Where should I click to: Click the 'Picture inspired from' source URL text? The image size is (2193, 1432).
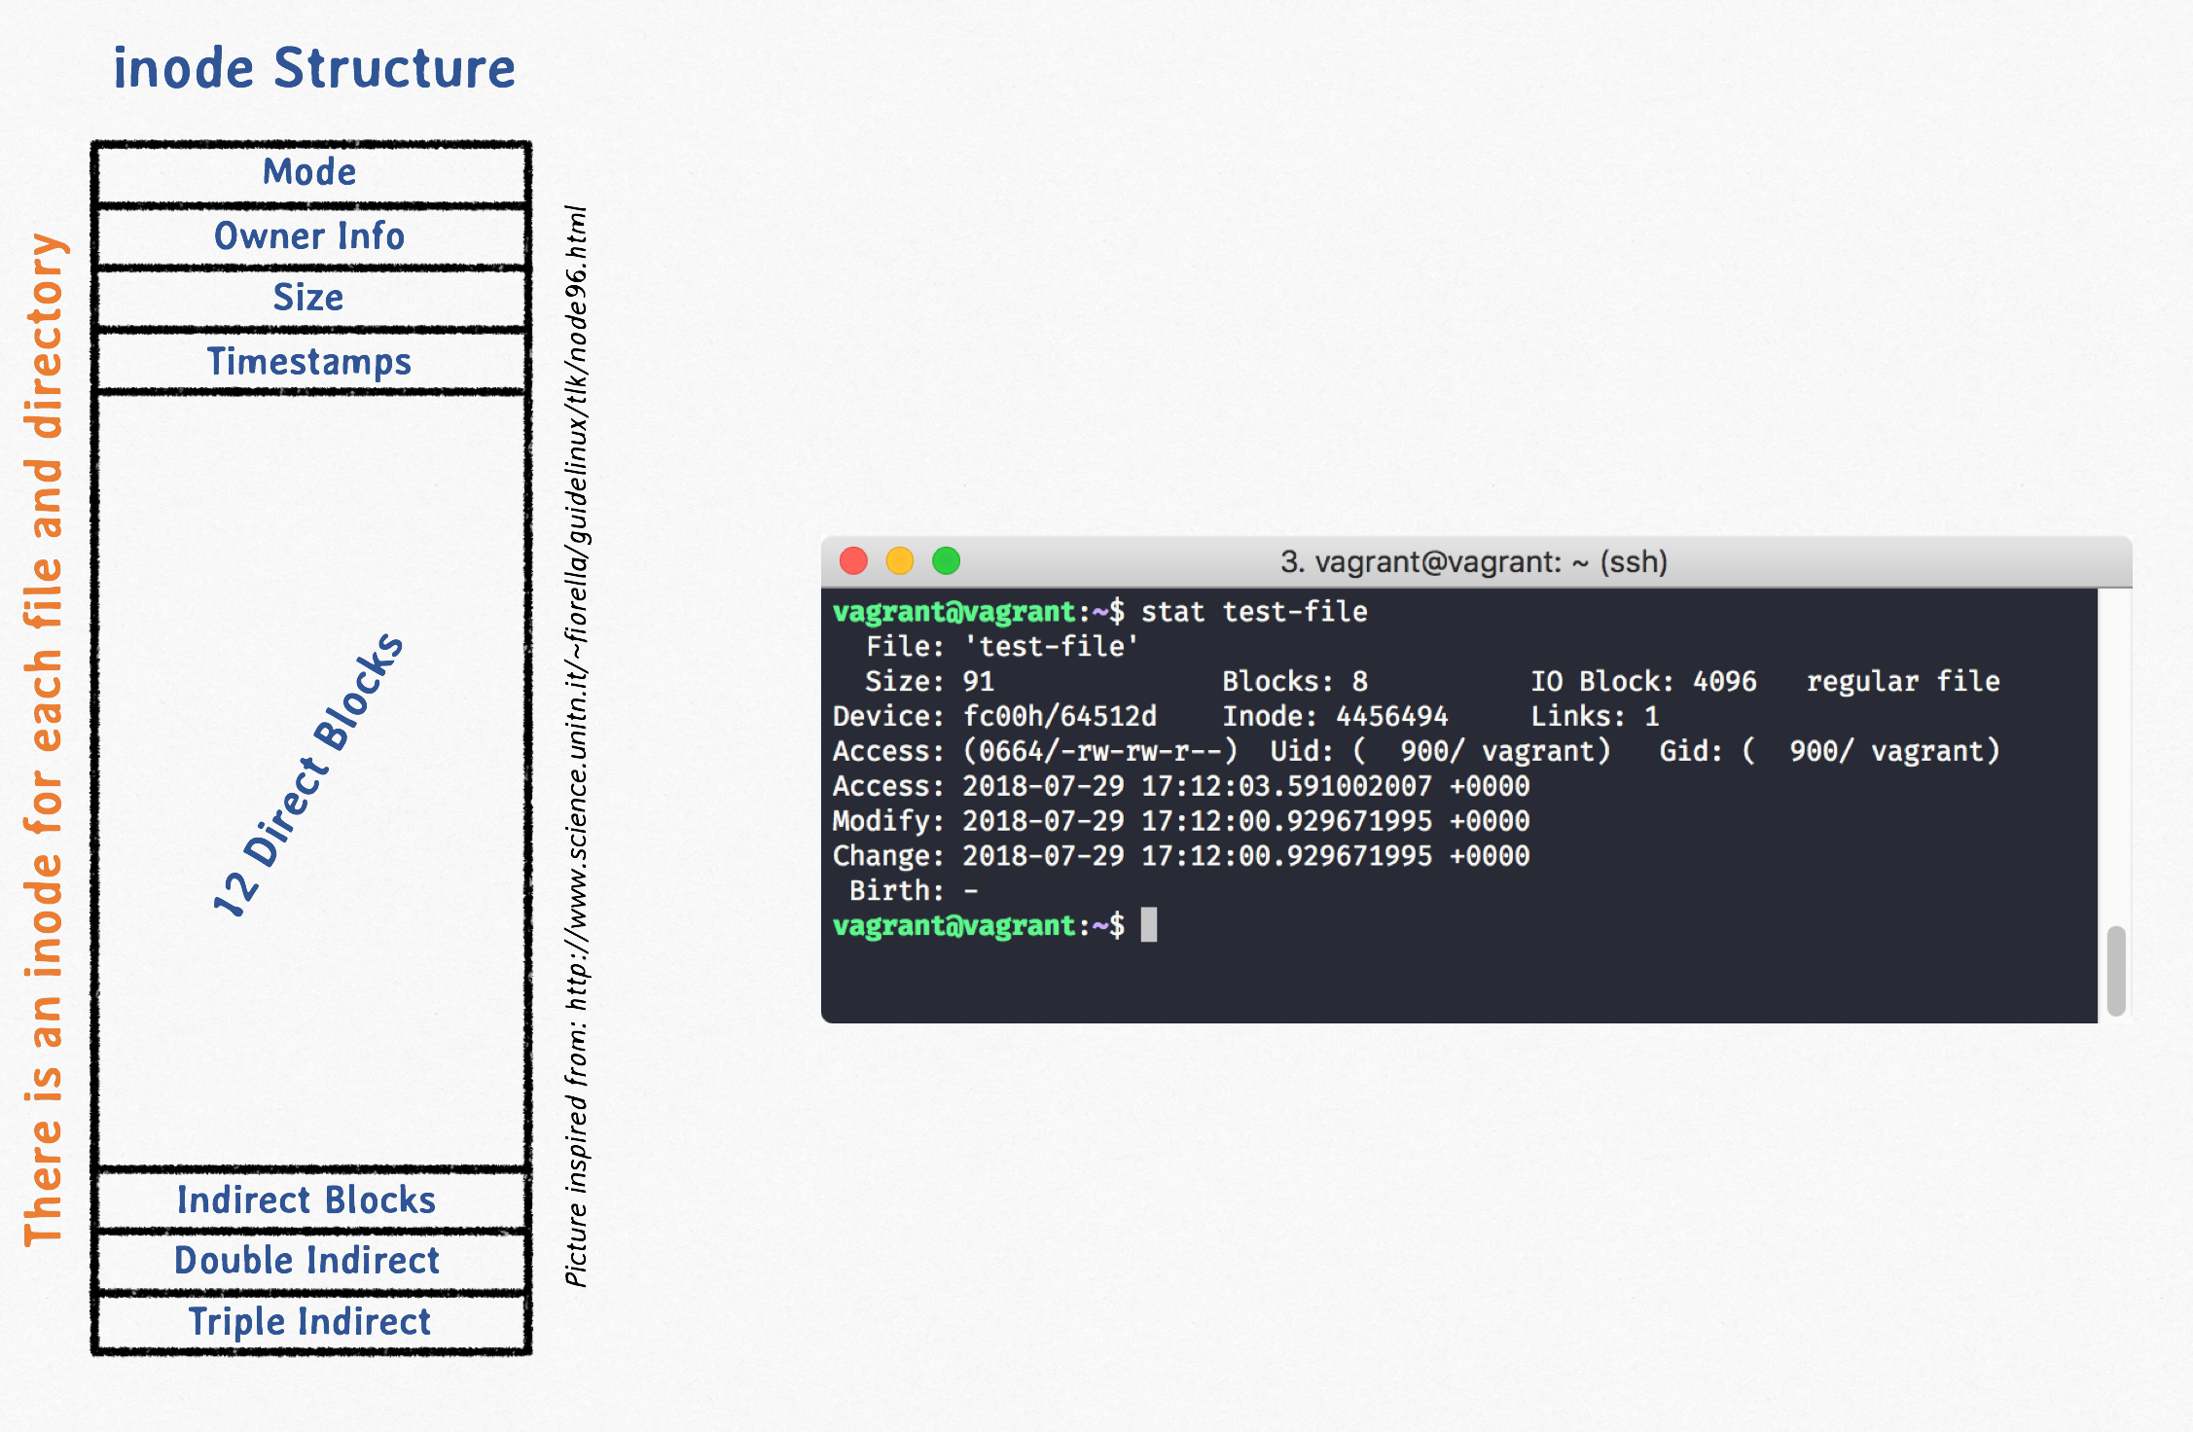point(576,746)
